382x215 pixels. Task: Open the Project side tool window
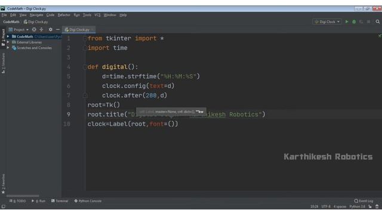click(x=3, y=38)
